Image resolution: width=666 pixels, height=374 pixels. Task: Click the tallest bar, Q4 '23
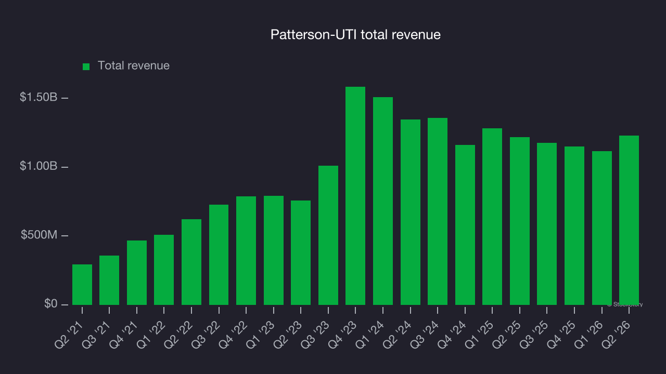[355, 196]
